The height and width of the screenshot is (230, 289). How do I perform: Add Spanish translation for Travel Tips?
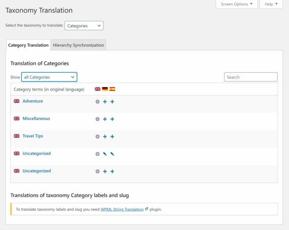pyautogui.click(x=112, y=137)
